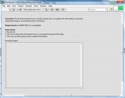Image resolution: width=125 pixels, height=98 pixels.
Task: Open the Project menu
Action: [x=21, y=6]
